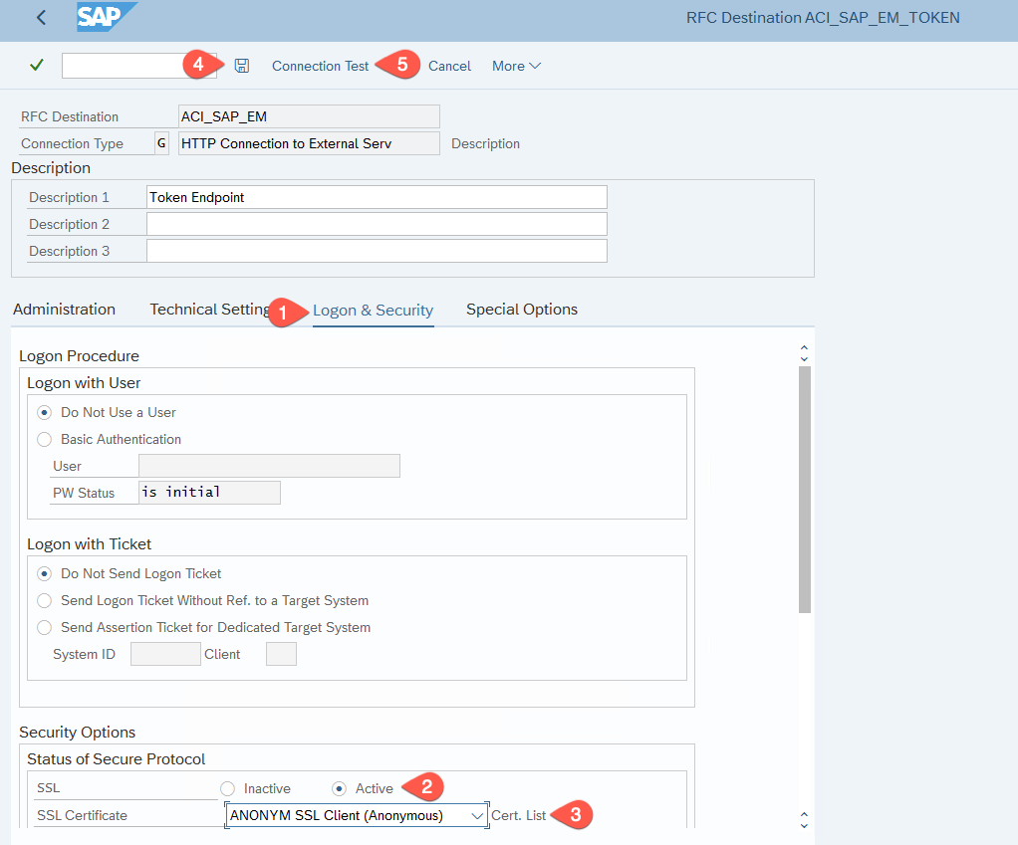Viewport: 1018px width, 845px height.
Task: Click the Description 3 input field
Action: click(377, 251)
